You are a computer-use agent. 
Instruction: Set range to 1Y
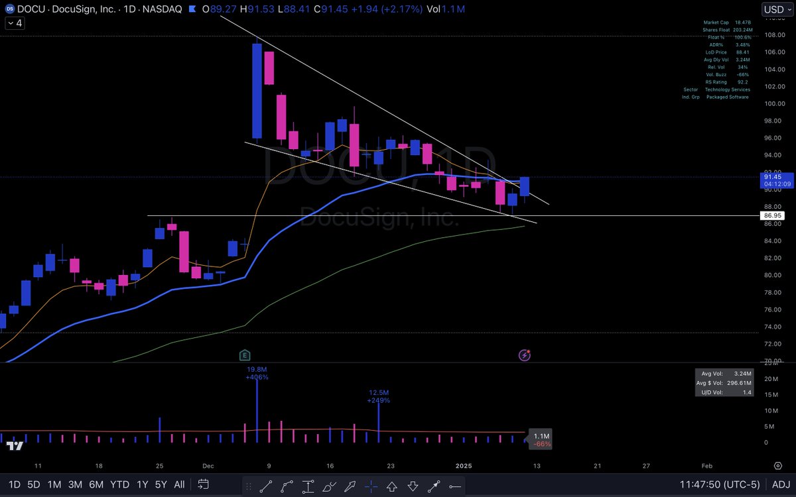[x=142, y=484]
